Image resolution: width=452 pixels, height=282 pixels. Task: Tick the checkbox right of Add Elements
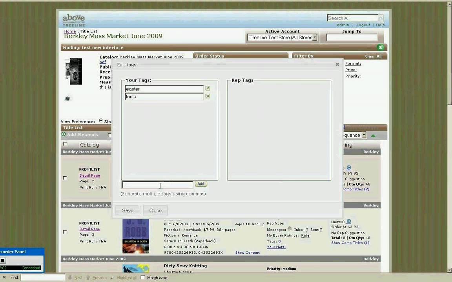[109, 135]
